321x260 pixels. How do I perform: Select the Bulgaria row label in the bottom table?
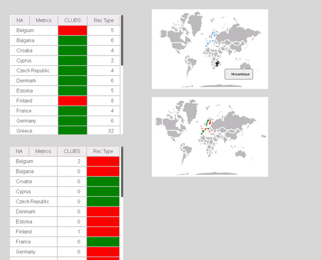[25, 171]
